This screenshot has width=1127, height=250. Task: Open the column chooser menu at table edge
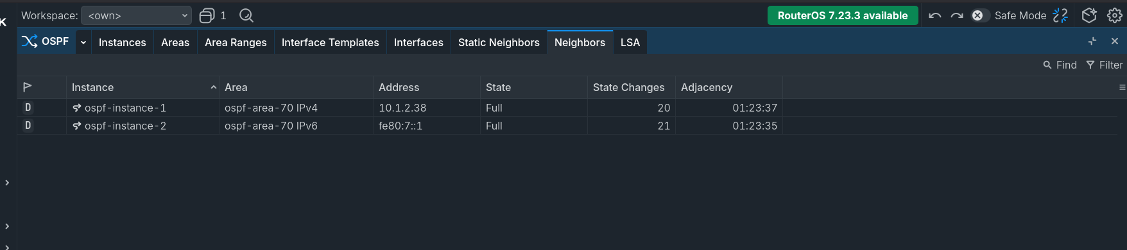point(1122,87)
